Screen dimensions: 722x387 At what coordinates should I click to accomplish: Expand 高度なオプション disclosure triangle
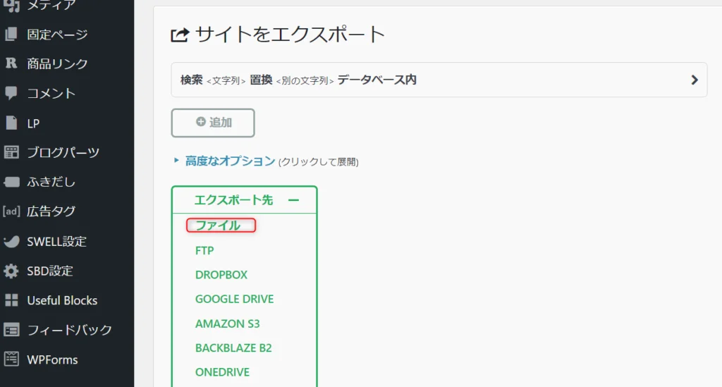point(176,161)
